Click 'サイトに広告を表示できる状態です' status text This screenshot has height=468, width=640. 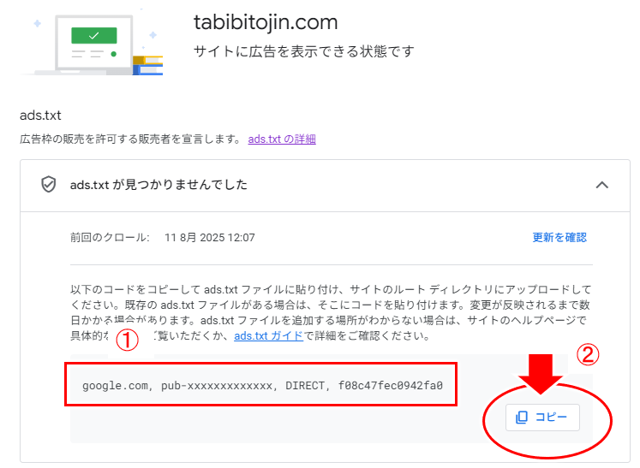[304, 52]
